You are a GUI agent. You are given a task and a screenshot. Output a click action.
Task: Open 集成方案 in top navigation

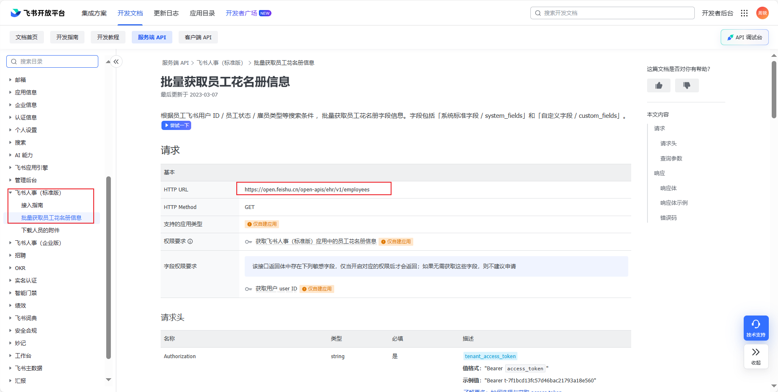[94, 13]
